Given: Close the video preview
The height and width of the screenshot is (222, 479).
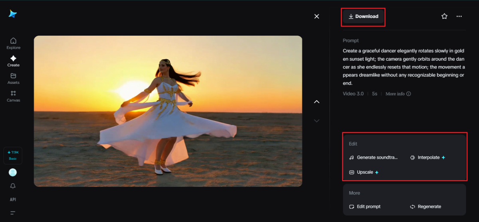Looking at the screenshot, I should pos(317,16).
